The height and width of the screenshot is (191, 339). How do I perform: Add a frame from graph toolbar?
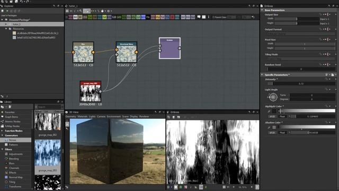click(203, 17)
